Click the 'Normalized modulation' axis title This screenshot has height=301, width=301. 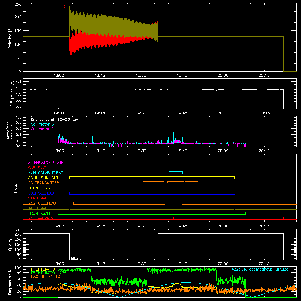pos(10,131)
